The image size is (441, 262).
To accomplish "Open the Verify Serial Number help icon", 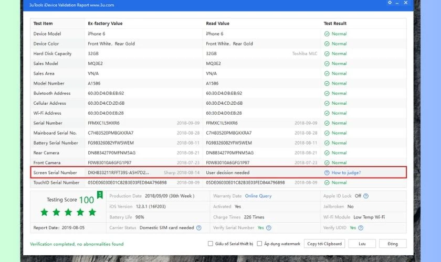I will coord(269,228).
